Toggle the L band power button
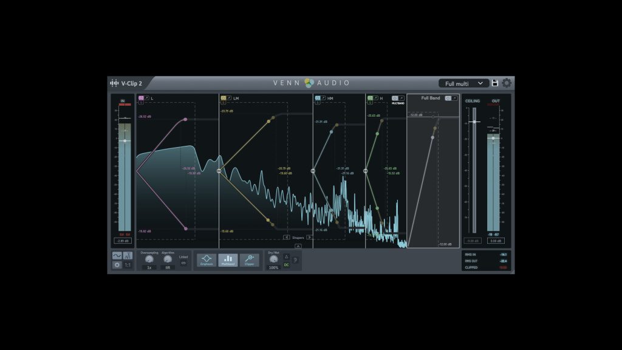 point(141,97)
